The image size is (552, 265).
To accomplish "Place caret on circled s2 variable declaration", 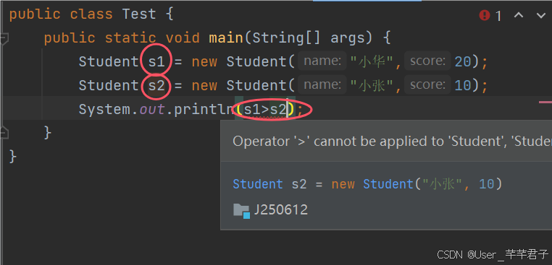I will pyautogui.click(x=156, y=86).
